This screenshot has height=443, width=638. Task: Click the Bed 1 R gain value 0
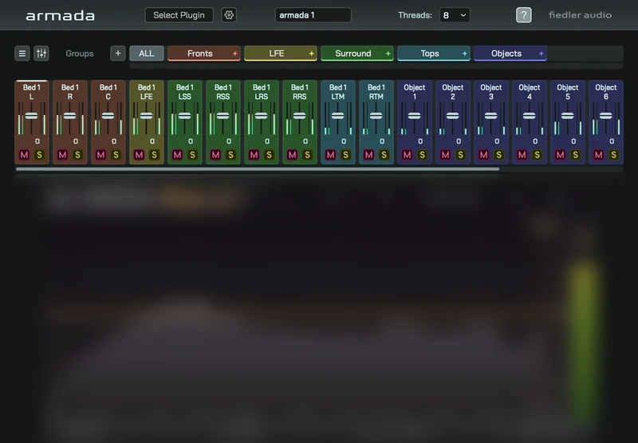76,141
